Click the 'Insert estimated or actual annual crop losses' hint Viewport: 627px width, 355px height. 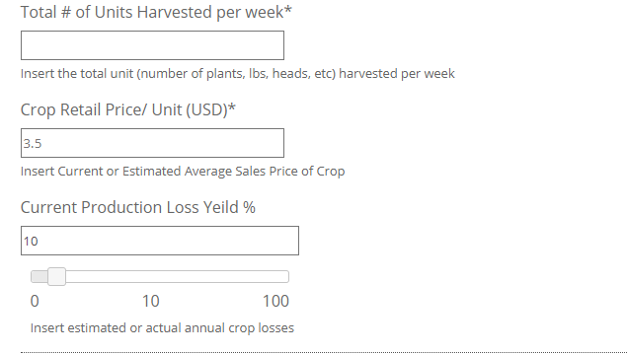tap(162, 328)
